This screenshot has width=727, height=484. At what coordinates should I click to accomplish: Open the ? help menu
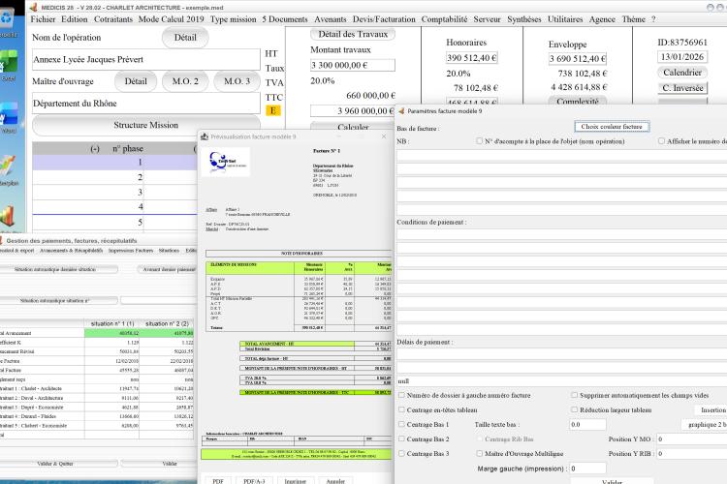(653, 19)
